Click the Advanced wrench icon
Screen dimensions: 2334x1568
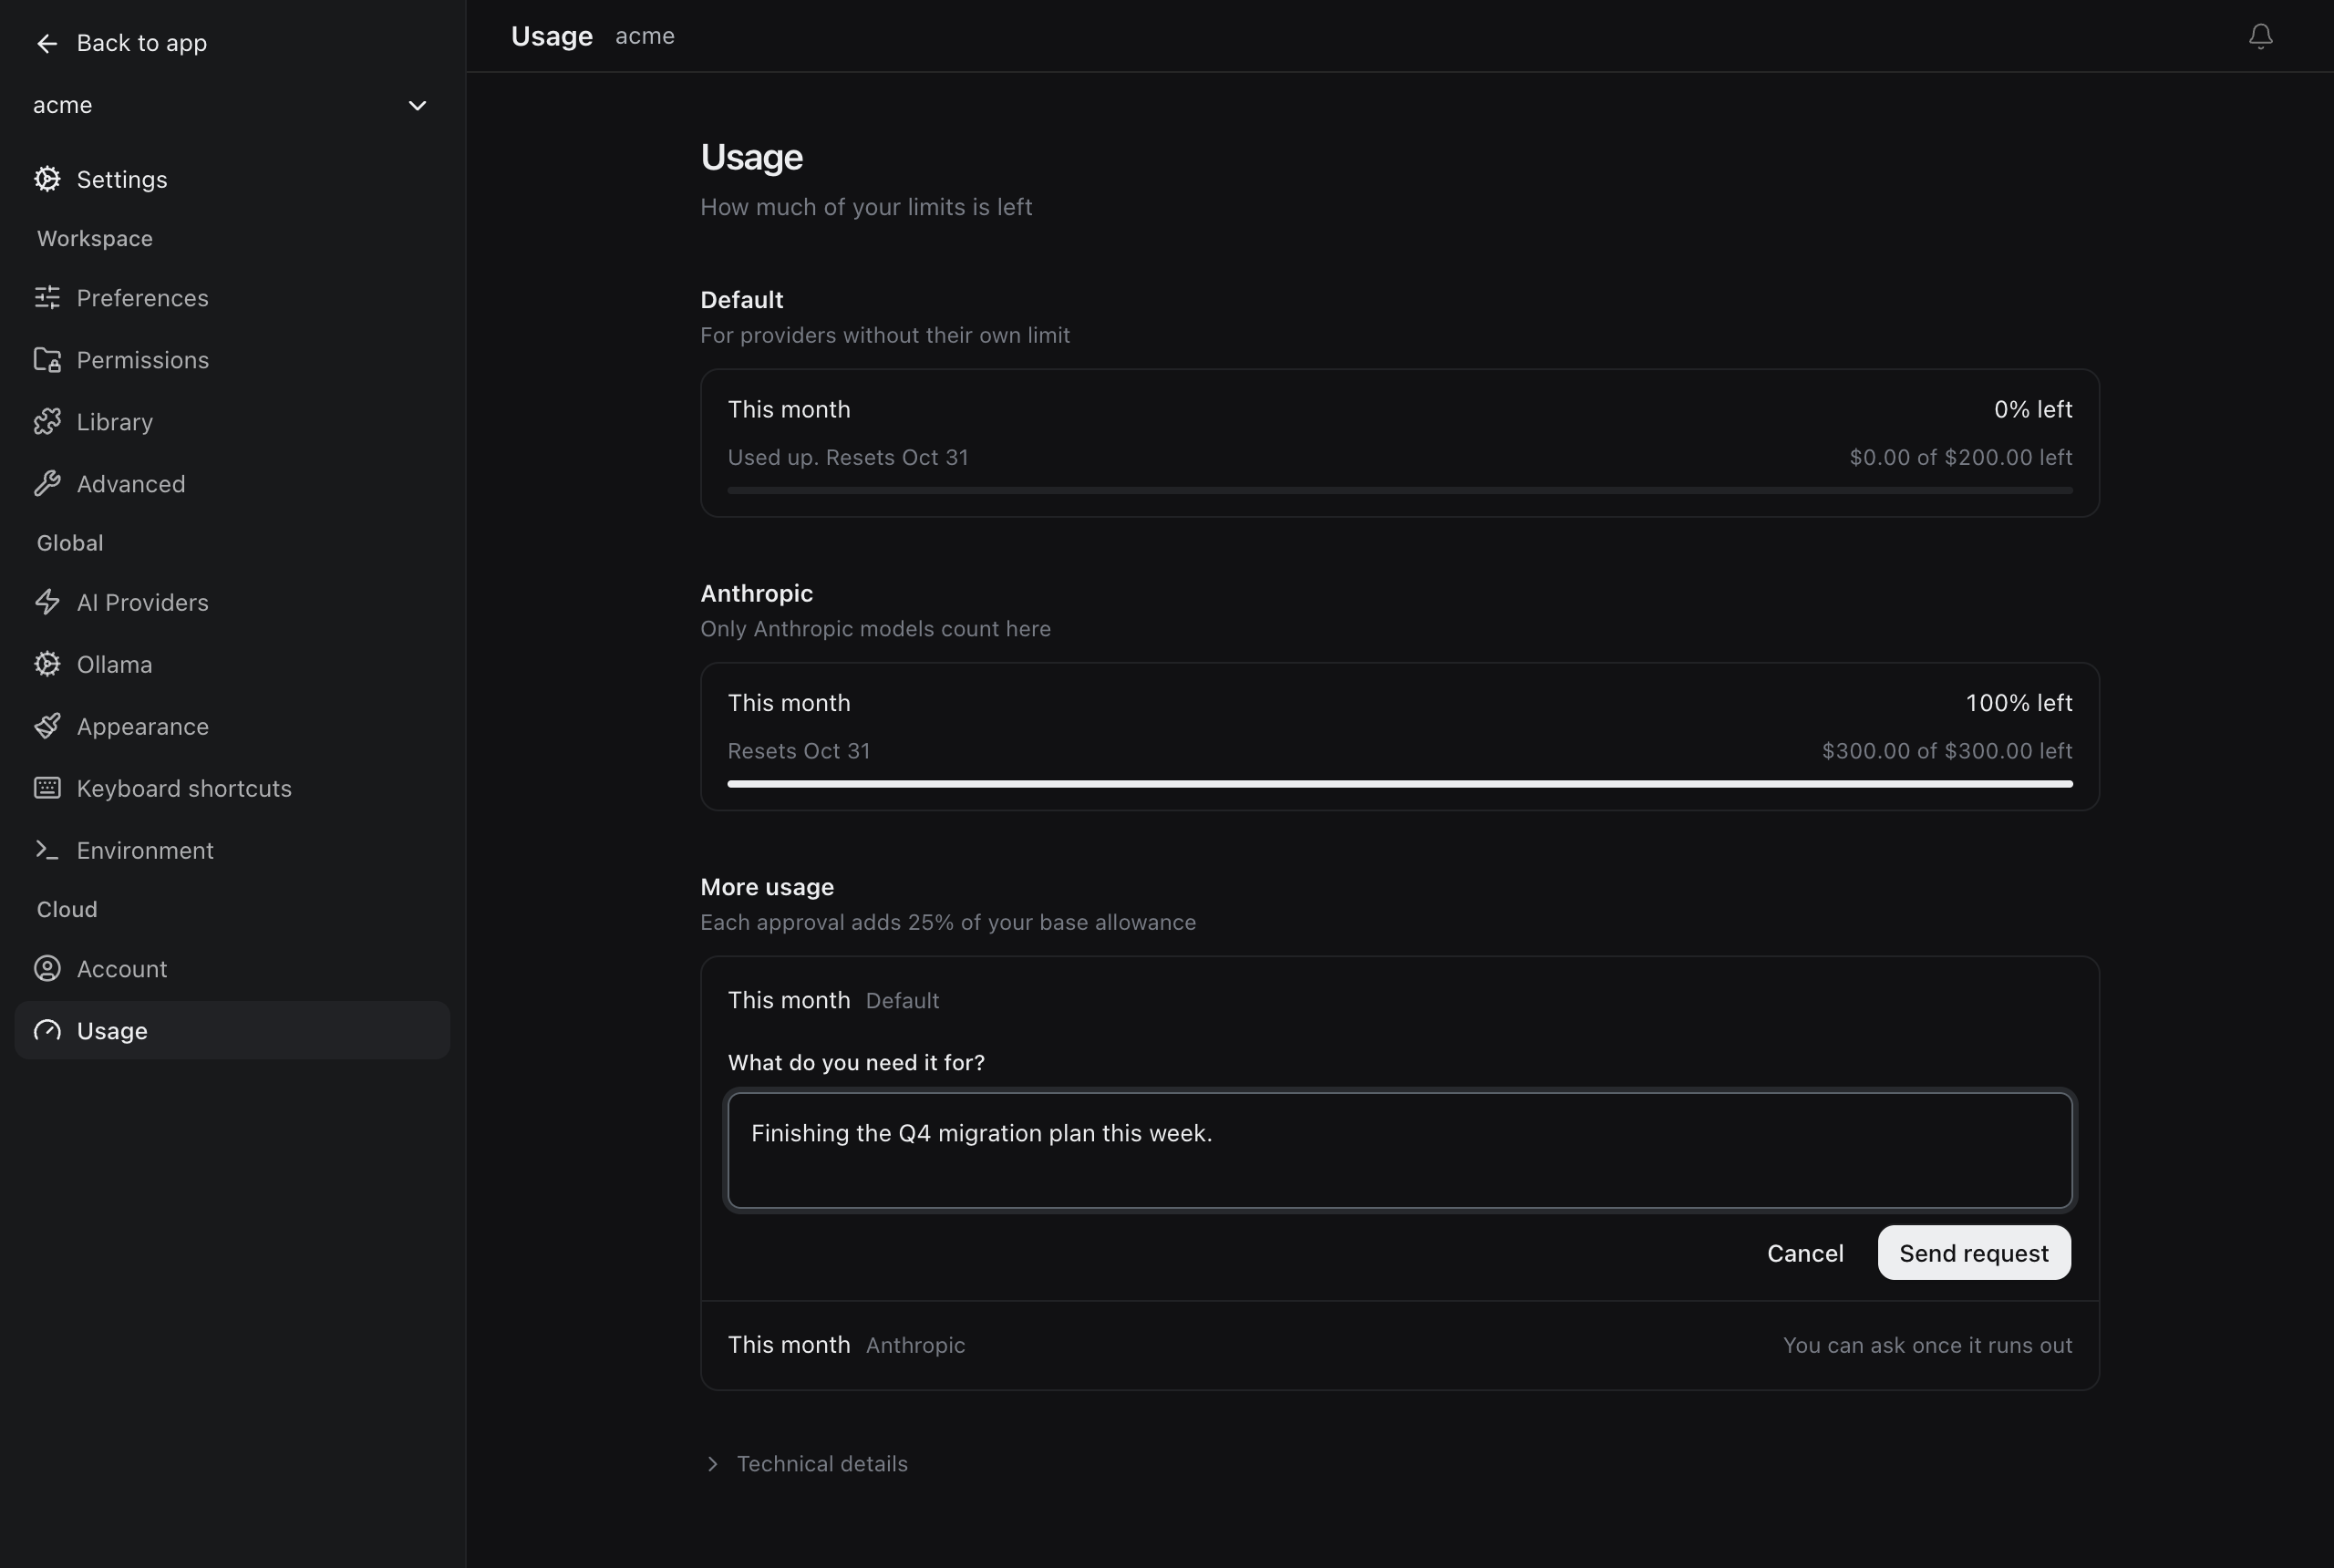pyautogui.click(x=47, y=484)
